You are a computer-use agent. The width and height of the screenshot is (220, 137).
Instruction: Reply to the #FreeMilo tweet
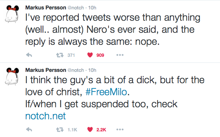(29, 129)
